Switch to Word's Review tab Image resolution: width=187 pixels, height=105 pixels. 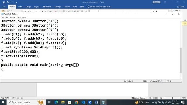click(x=67, y=7)
